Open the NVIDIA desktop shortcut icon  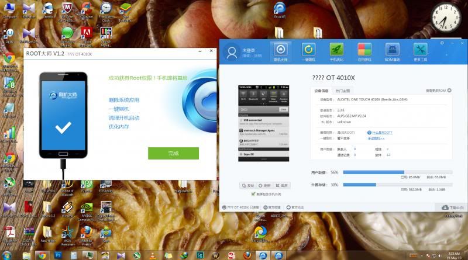87,211
